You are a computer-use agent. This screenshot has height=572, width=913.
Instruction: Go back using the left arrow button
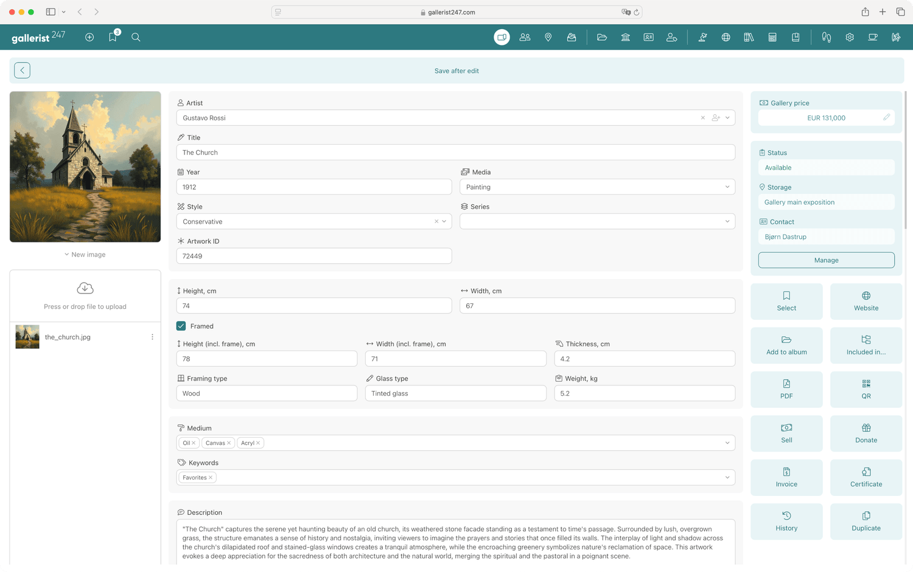point(23,71)
